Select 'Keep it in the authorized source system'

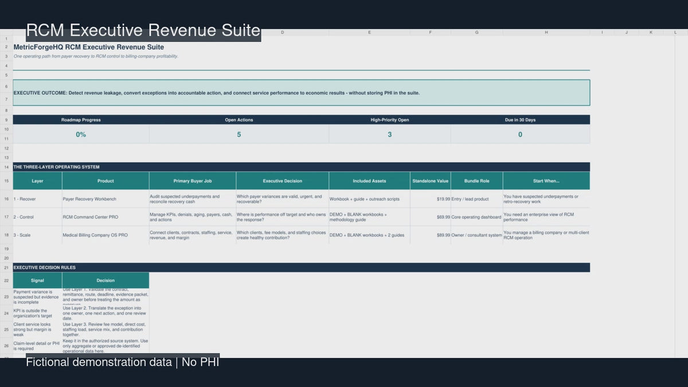click(105, 345)
